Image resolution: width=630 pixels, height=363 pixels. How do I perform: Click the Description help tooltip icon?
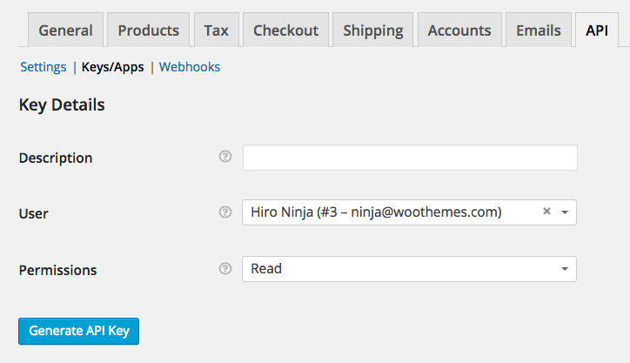point(225,157)
